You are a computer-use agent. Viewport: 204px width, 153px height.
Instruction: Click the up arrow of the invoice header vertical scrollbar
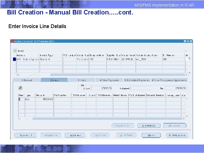tap(190, 58)
